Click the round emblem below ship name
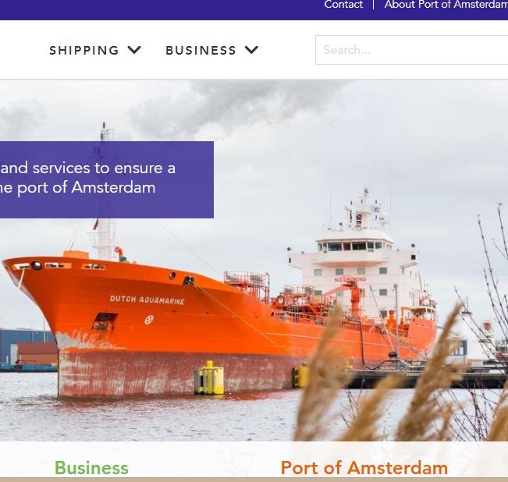This screenshot has width=508, height=482. click(149, 320)
